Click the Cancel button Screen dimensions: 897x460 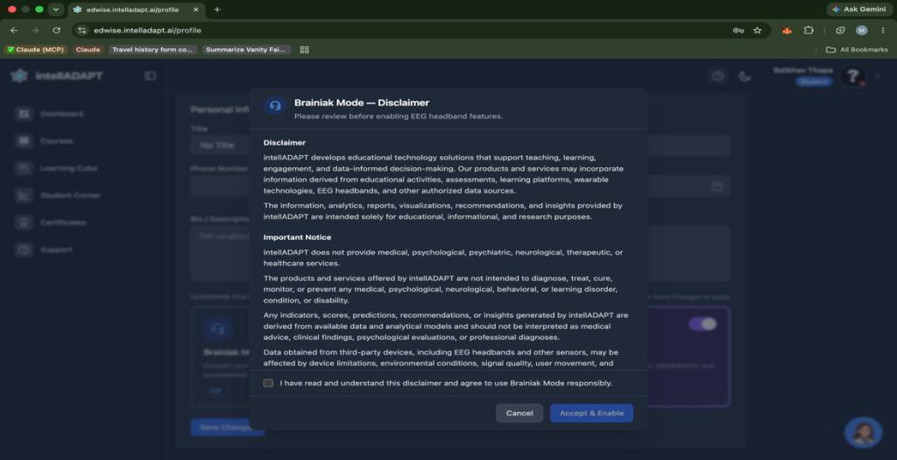[x=519, y=413]
